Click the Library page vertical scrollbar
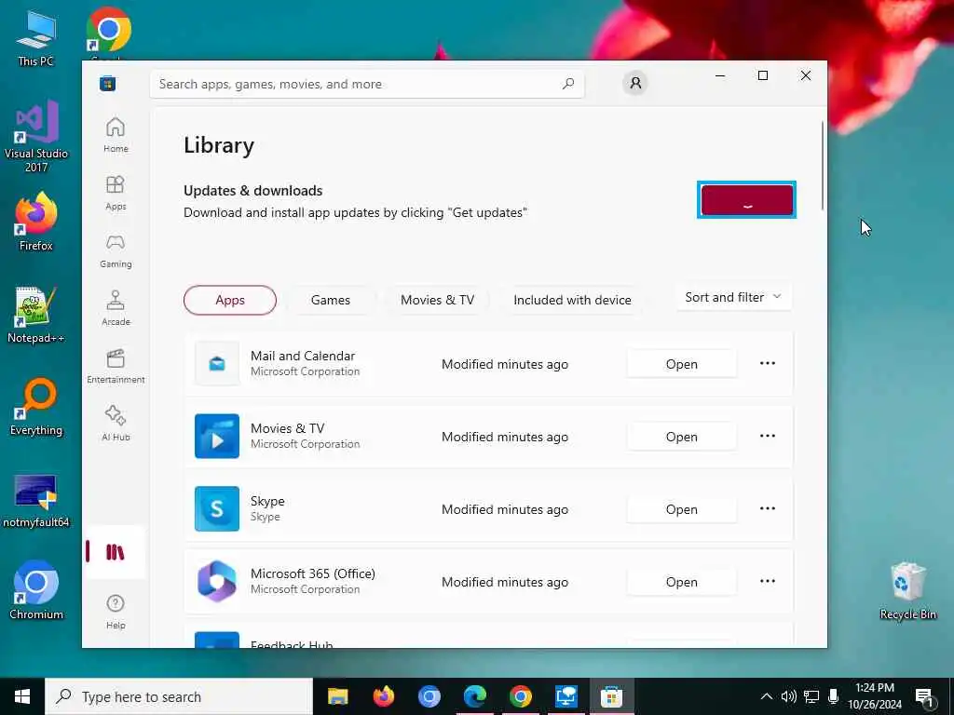The height and width of the screenshot is (715, 954). coord(822,166)
